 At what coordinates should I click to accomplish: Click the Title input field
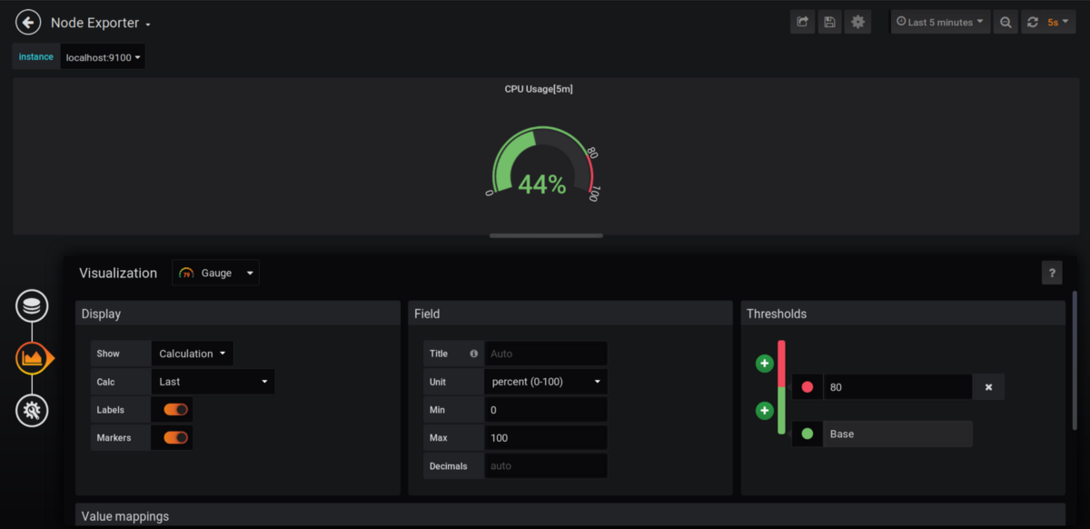(546, 354)
